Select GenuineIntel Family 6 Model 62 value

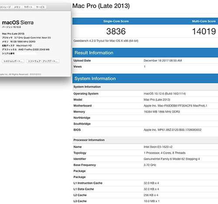(172, 159)
